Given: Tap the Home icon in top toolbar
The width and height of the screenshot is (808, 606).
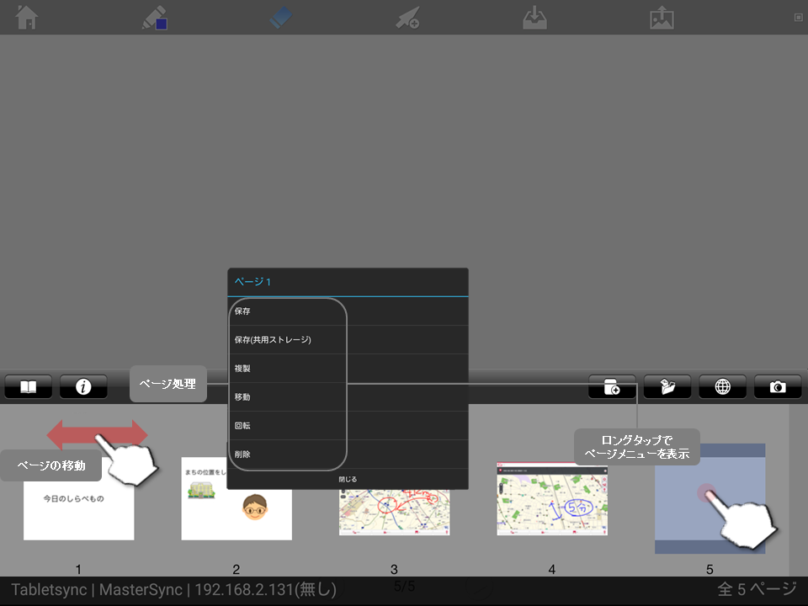Looking at the screenshot, I should coord(28,17).
